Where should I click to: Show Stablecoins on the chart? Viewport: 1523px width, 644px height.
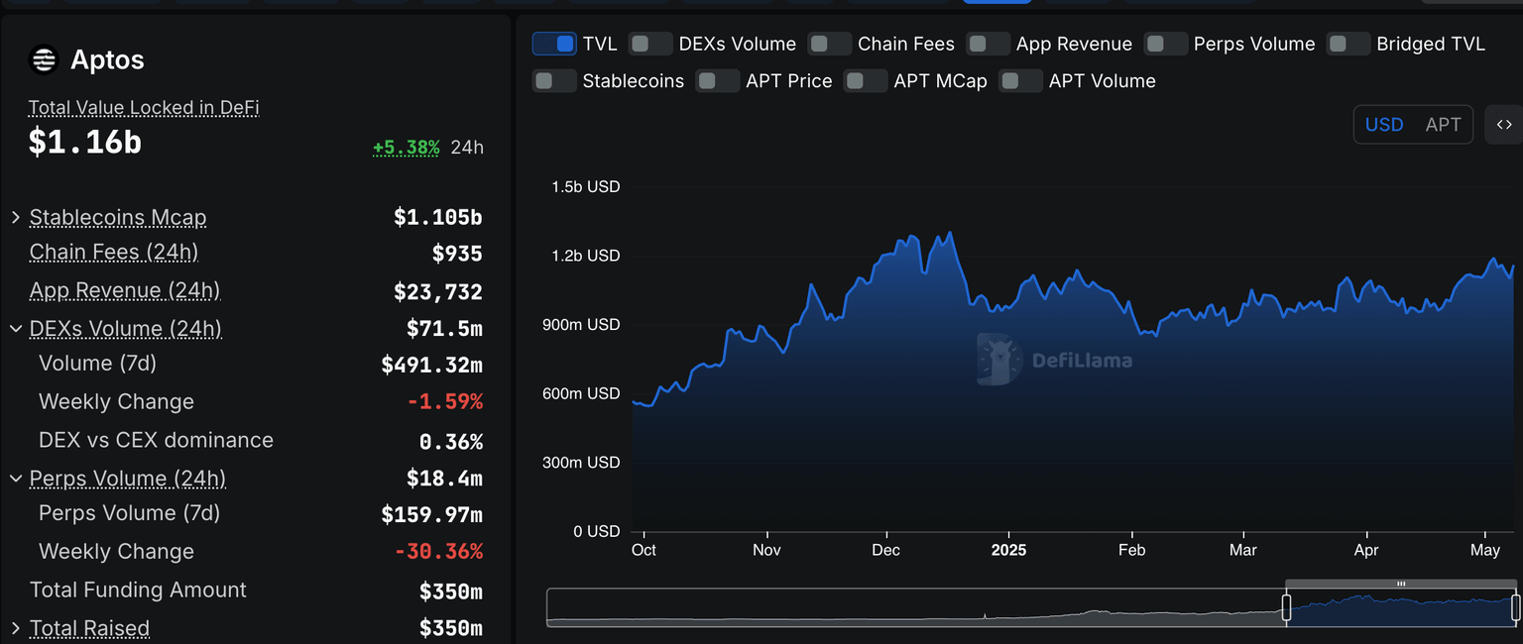(554, 81)
